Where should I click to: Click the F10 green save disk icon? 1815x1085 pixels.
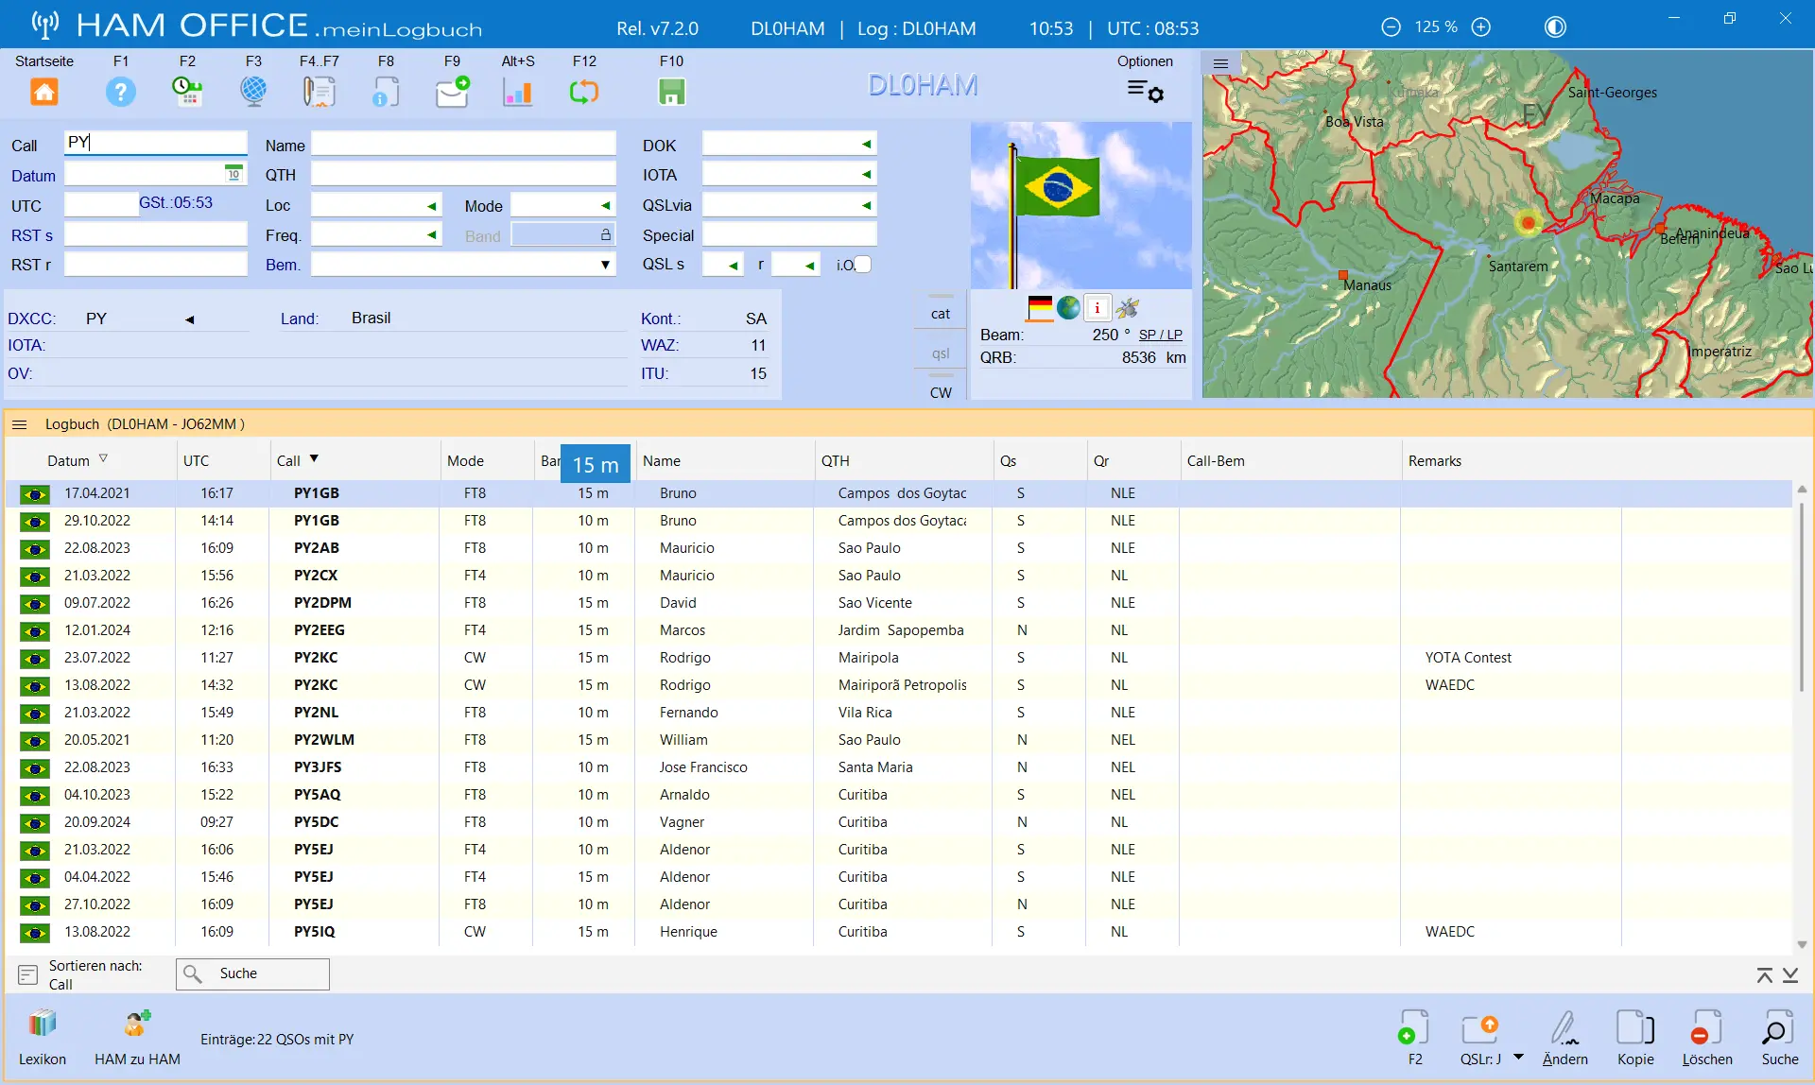(x=671, y=92)
